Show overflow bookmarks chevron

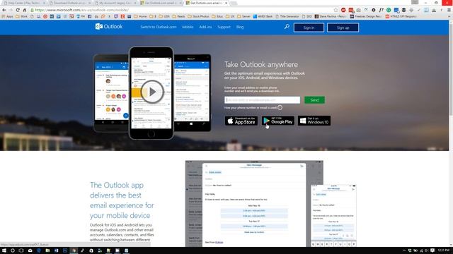click(x=449, y=16)
